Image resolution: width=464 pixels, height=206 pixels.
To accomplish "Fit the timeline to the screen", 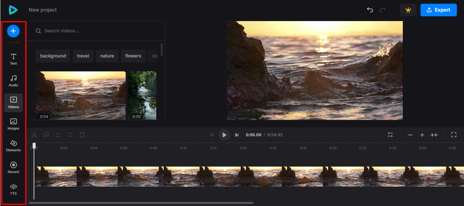I will (434, 135).
